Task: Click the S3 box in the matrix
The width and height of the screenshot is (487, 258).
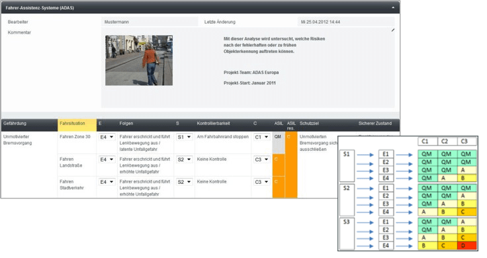Action: pos(347,234)
